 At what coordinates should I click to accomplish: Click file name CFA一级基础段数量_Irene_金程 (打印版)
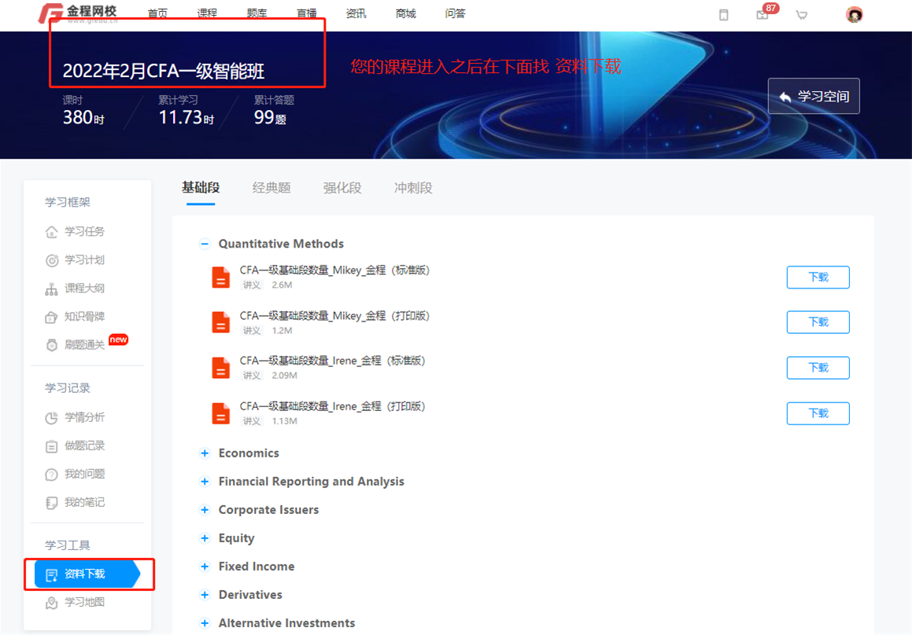[333, 406]
